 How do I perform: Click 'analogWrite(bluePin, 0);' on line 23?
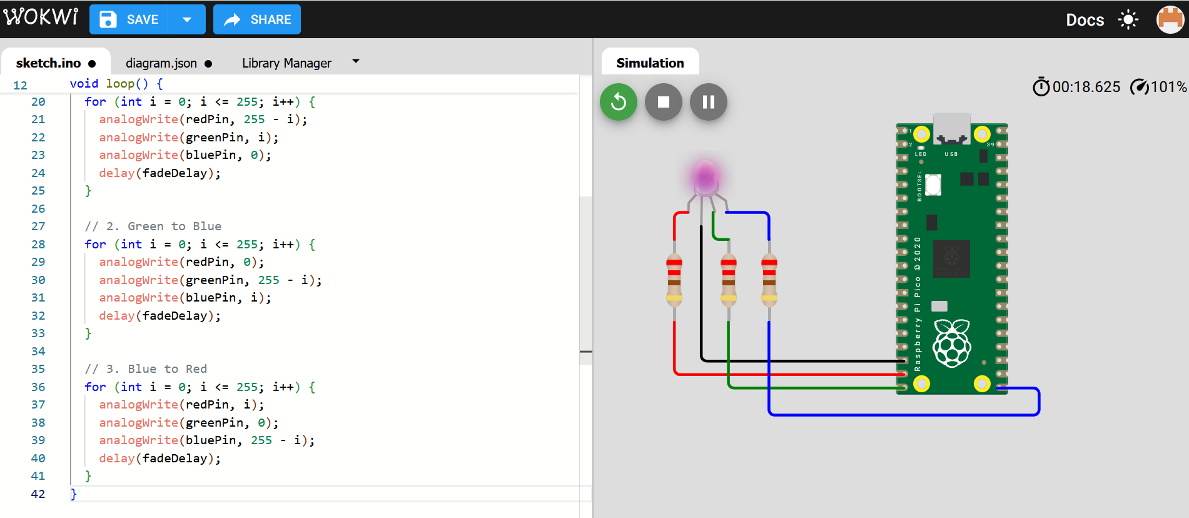click(185, 155)
